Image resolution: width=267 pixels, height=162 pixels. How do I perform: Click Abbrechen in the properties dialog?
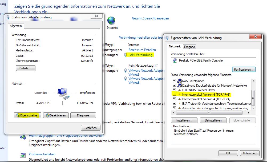(250, 153)
